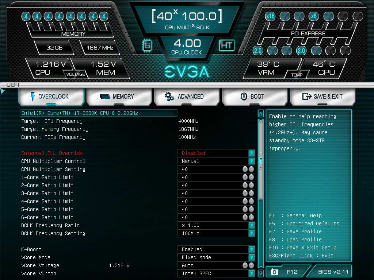Click scrollbar down arrow

point(261,273)
